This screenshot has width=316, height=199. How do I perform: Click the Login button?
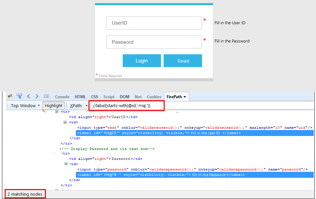tap(142, 61)
